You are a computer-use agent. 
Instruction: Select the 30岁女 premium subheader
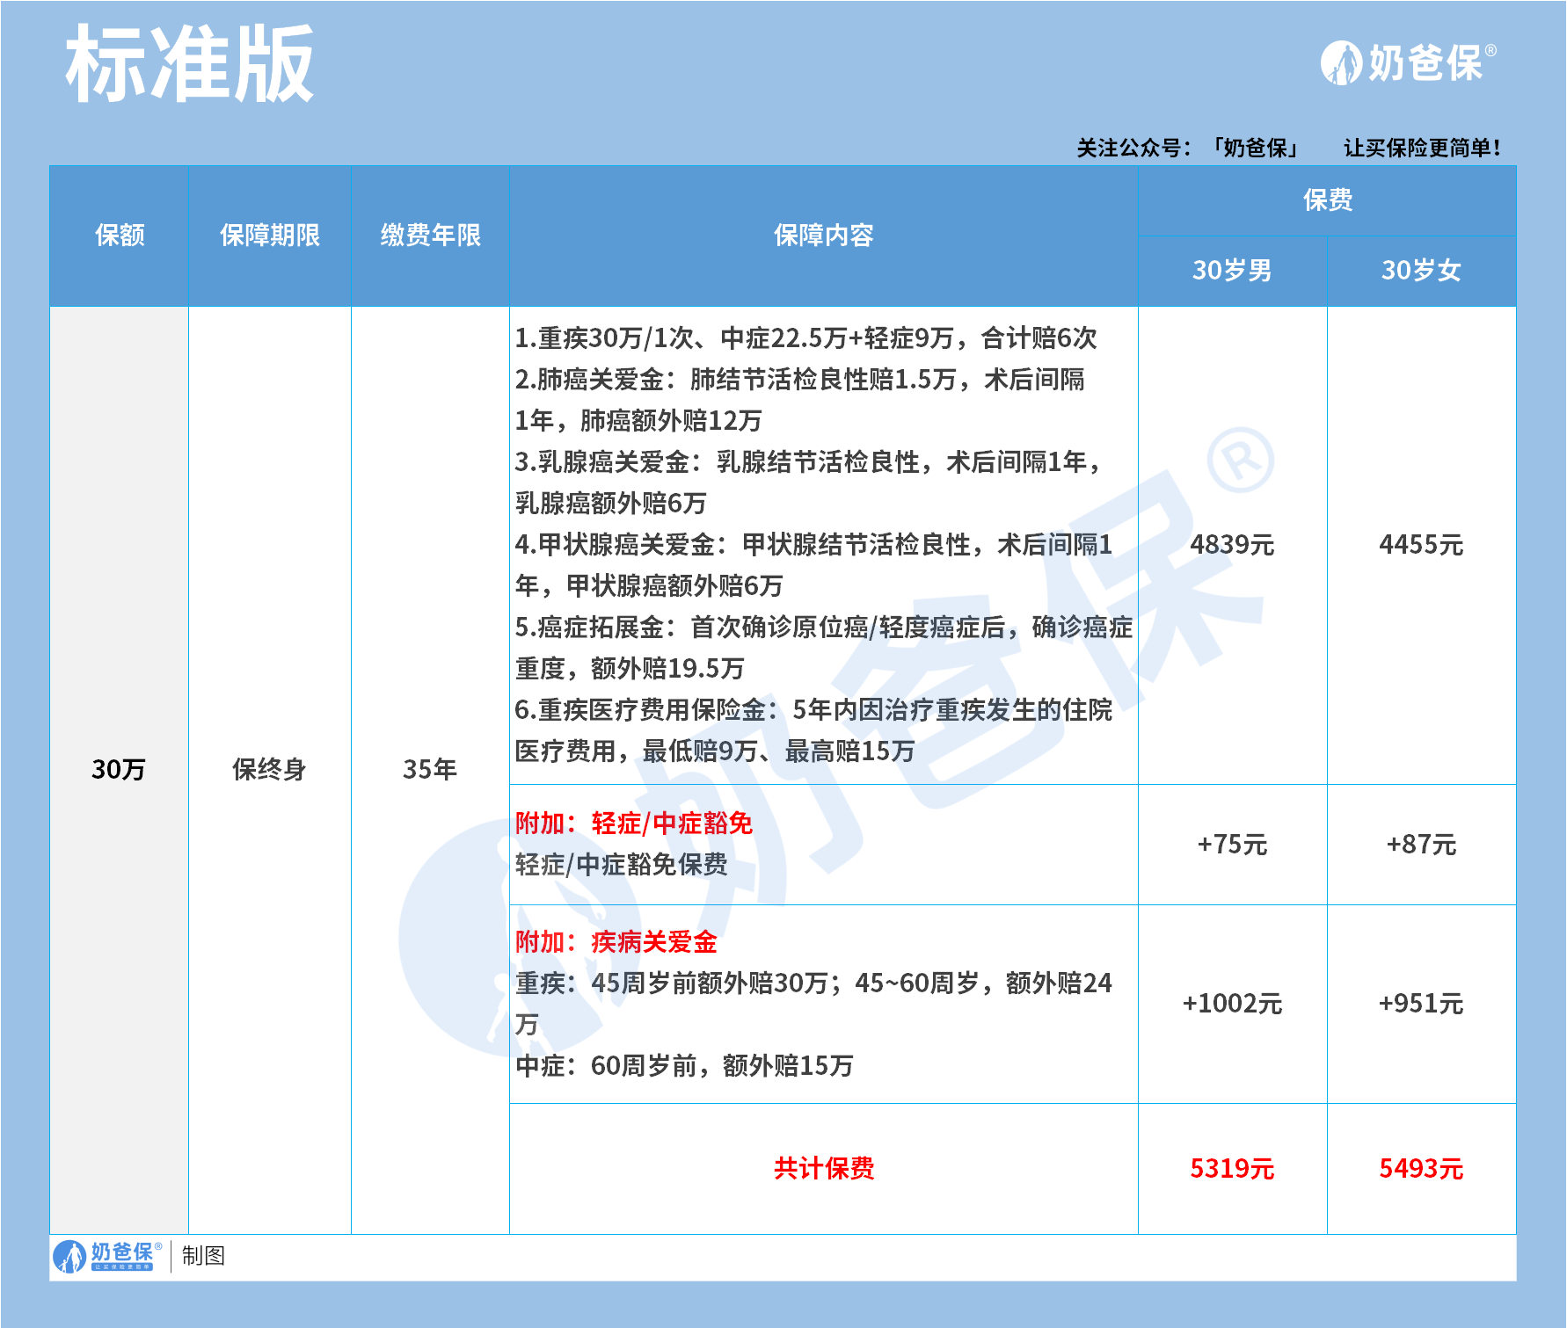coord(1421,271)
